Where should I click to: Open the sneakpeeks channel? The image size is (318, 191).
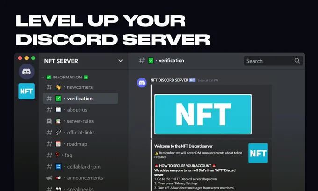coord(80,189)
